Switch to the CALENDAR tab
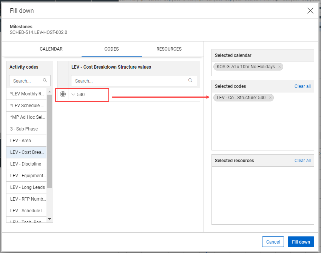Screen dimensions: 321x253 [51, 49]
